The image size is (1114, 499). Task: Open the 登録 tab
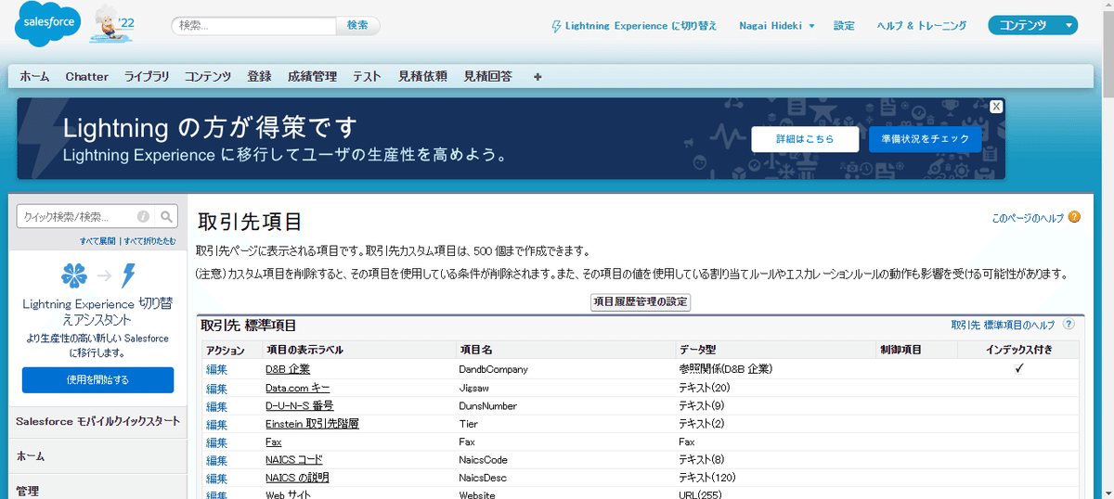click(260, 76)
